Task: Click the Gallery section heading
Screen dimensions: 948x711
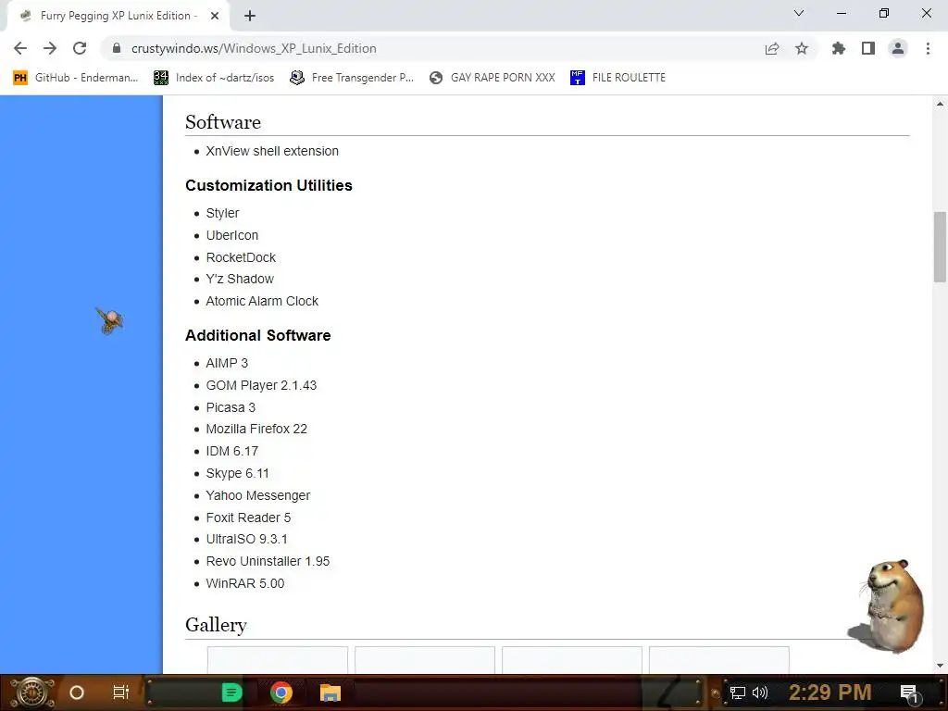Action: [216, 625]
